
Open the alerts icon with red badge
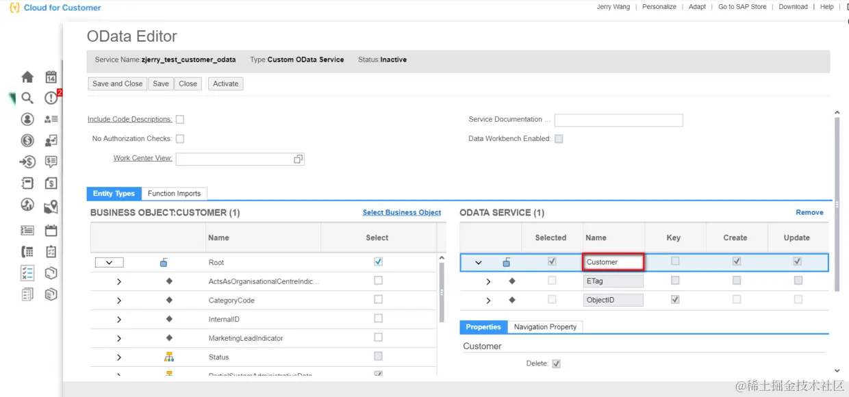point(51,98)
